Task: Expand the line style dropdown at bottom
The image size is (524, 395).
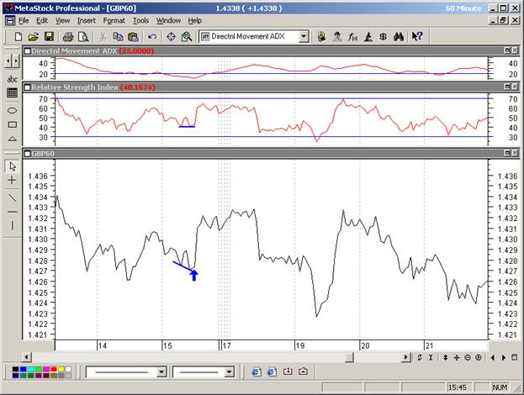Action: click(162, 371)
